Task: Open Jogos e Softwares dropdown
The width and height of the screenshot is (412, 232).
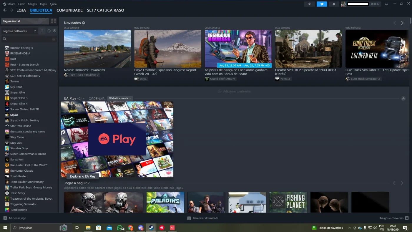Action: 19,31
